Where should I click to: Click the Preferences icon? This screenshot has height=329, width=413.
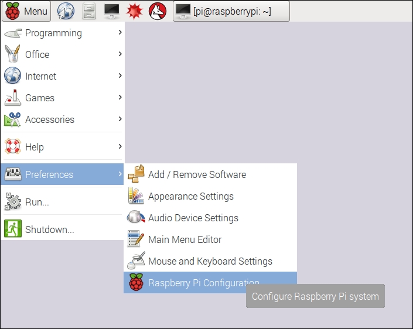point(13,174)
